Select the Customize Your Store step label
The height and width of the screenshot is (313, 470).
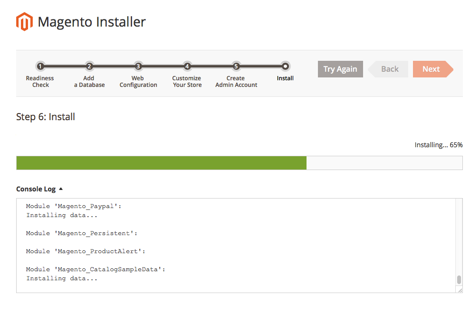187,82
